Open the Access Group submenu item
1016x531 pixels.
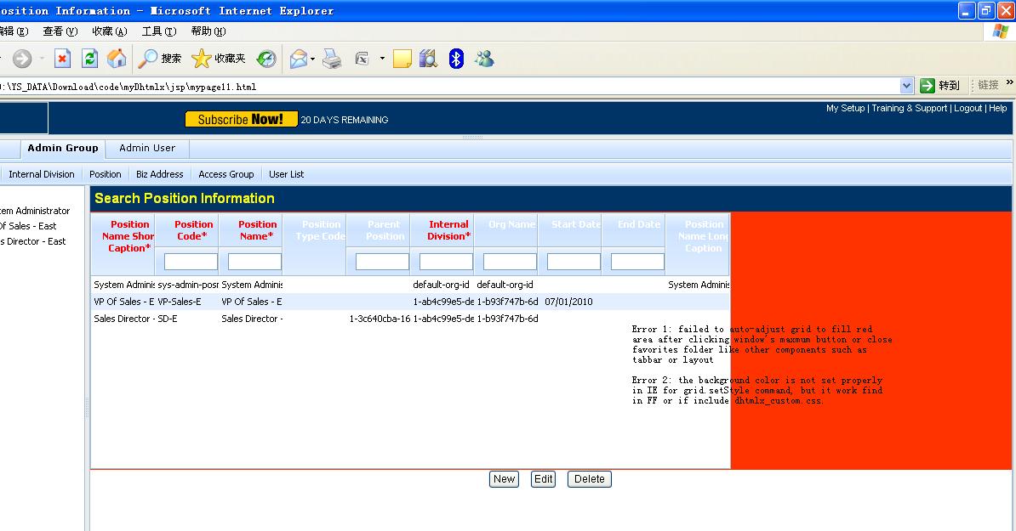click(226, 174)
